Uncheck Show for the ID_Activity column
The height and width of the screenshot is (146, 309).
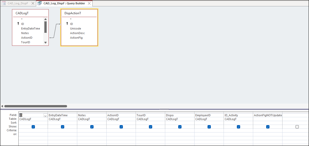point(239,127)
